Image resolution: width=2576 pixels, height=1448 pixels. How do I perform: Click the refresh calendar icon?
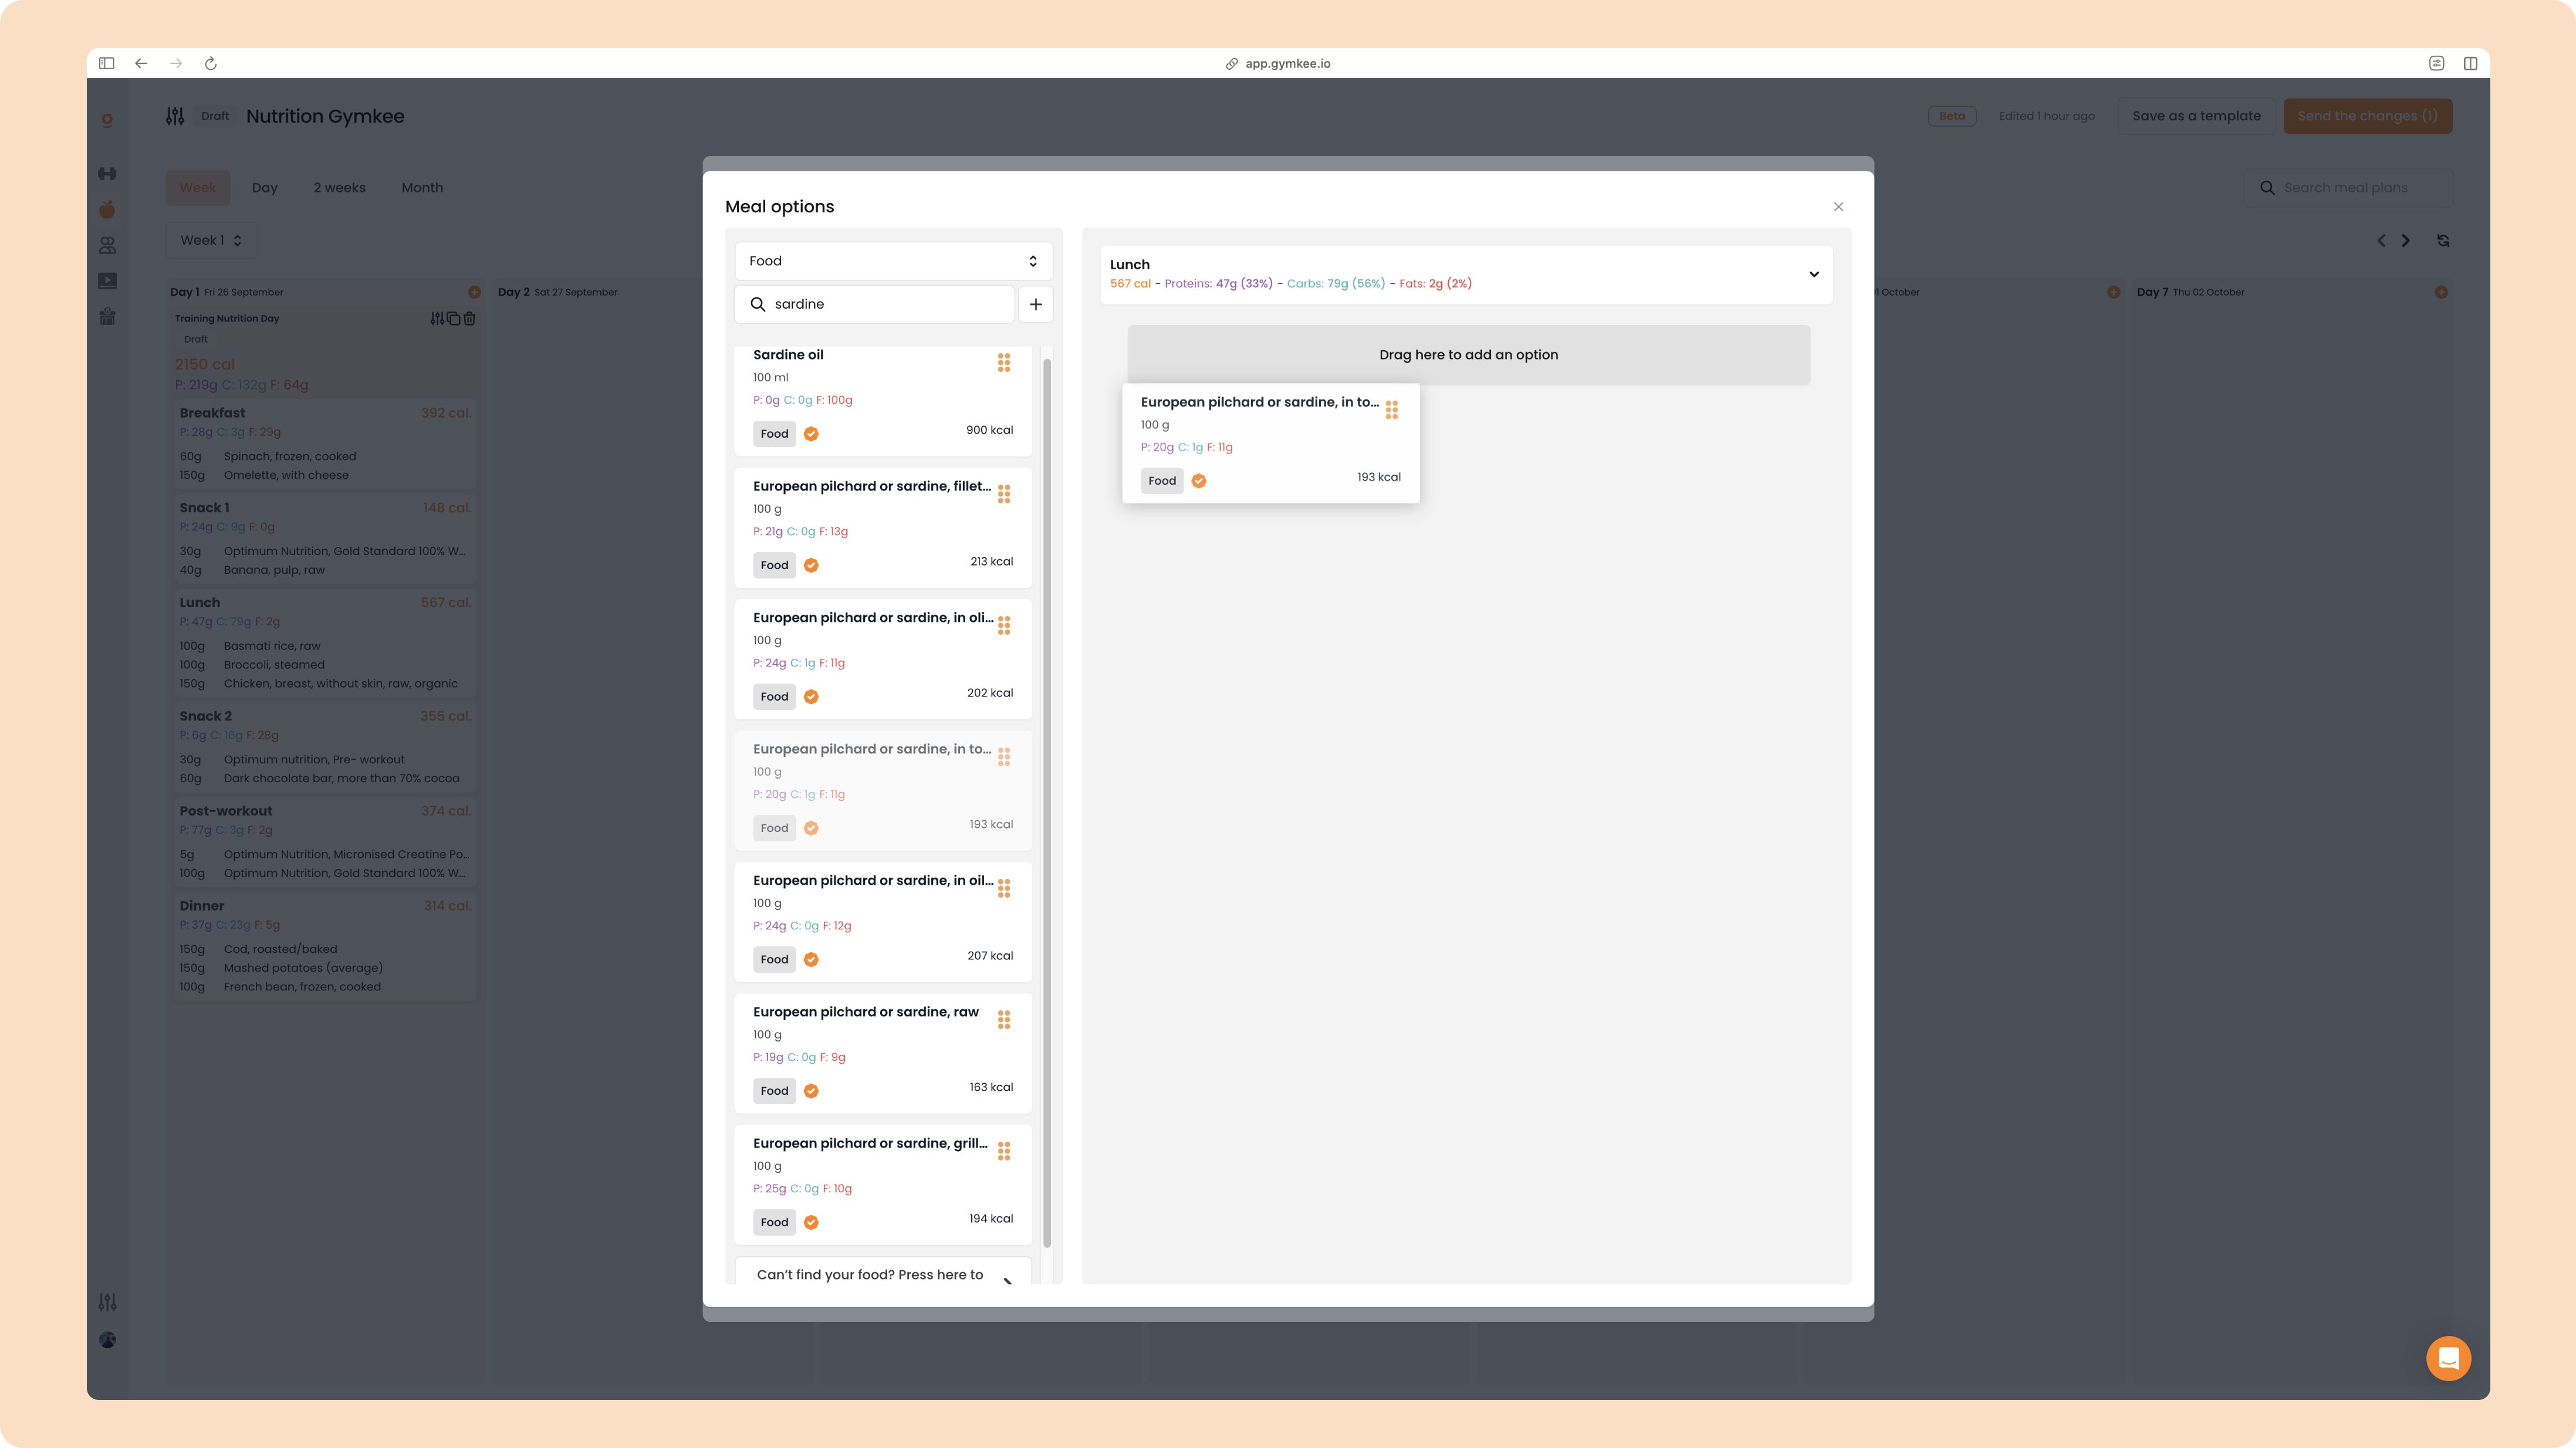tap(2443, 240)
